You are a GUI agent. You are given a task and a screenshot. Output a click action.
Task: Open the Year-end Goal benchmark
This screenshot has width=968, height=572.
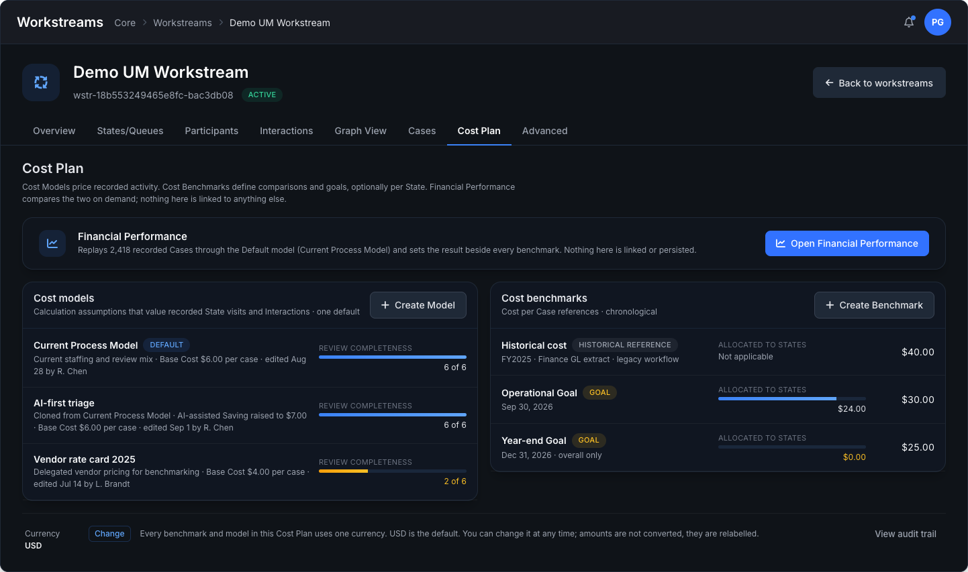point(718,447)
